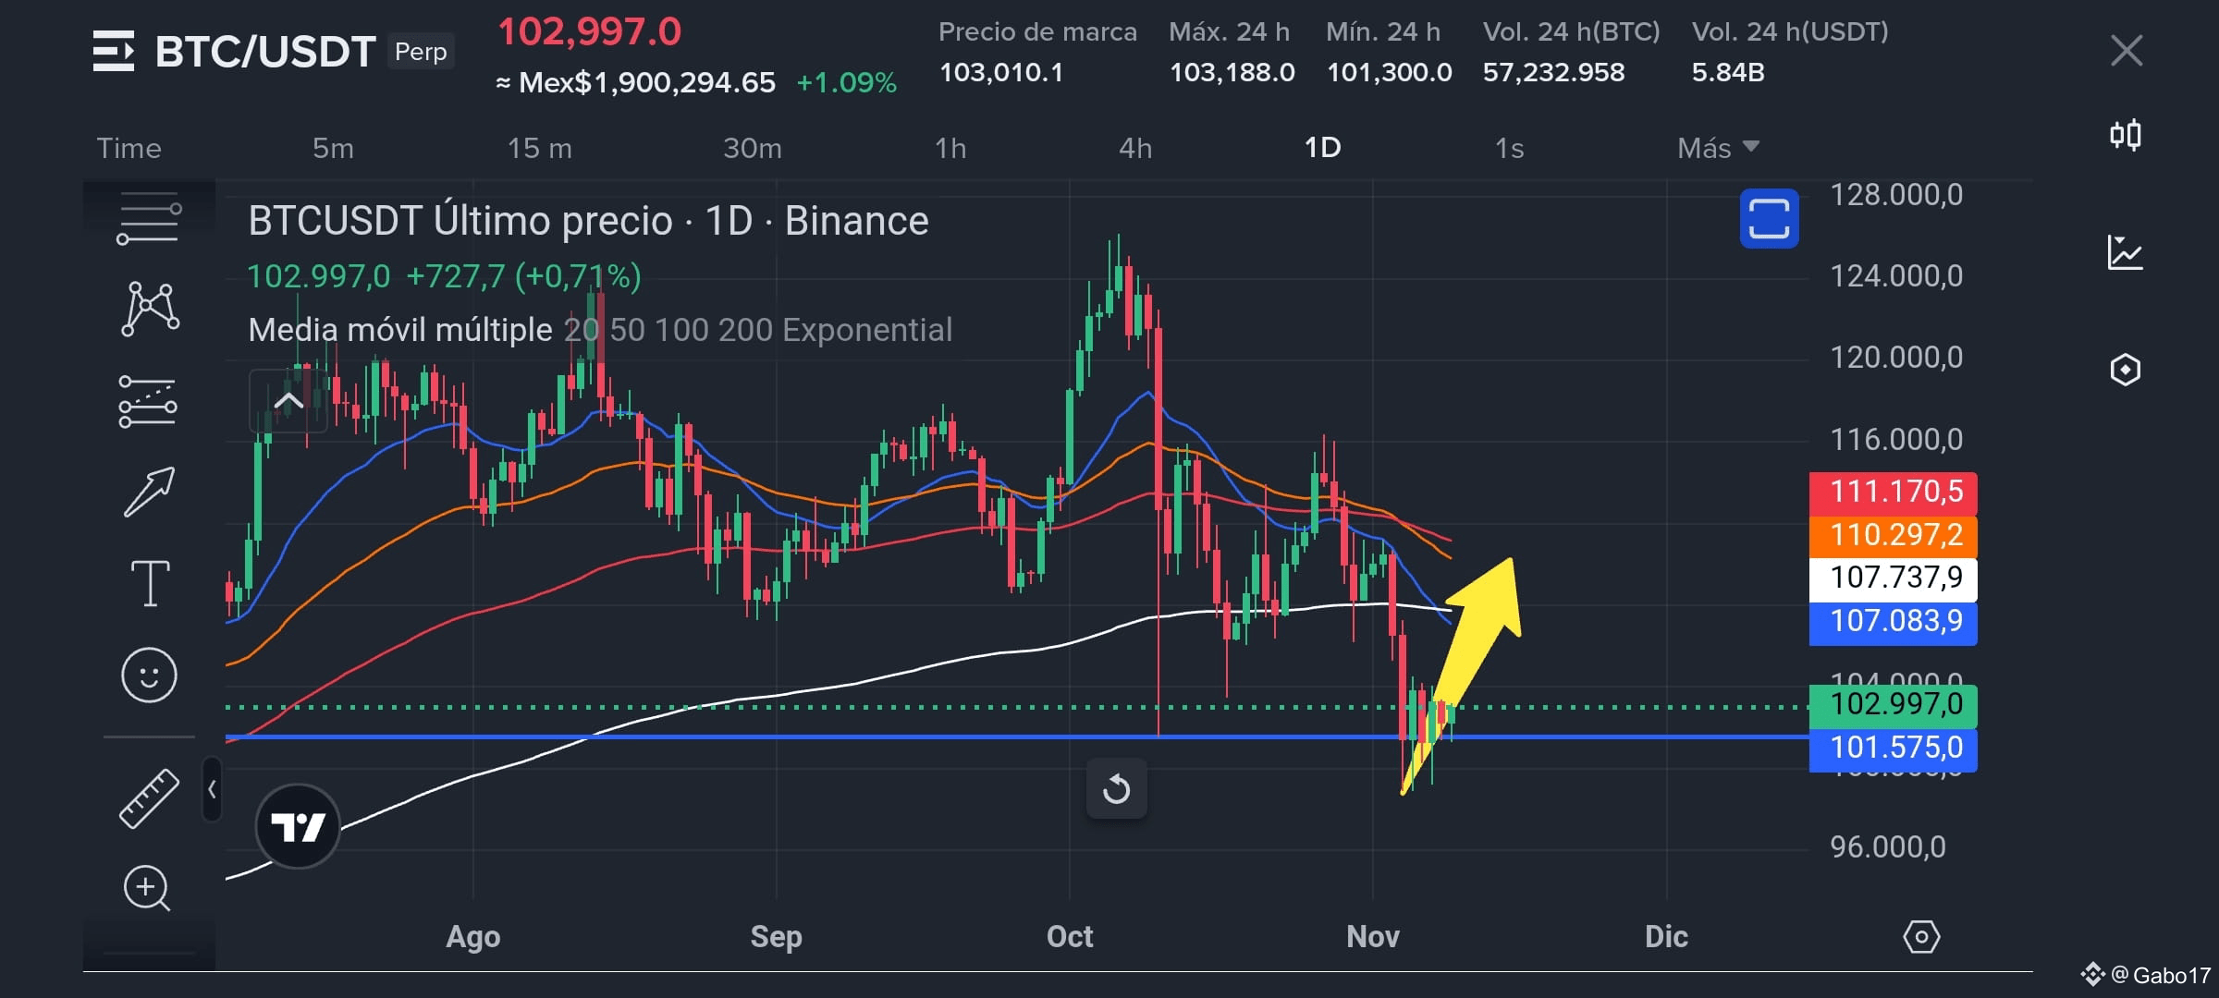2219x998 pixels.
Task: Open the price scale settings hexagon at bottom
Action: (1921, 937)
